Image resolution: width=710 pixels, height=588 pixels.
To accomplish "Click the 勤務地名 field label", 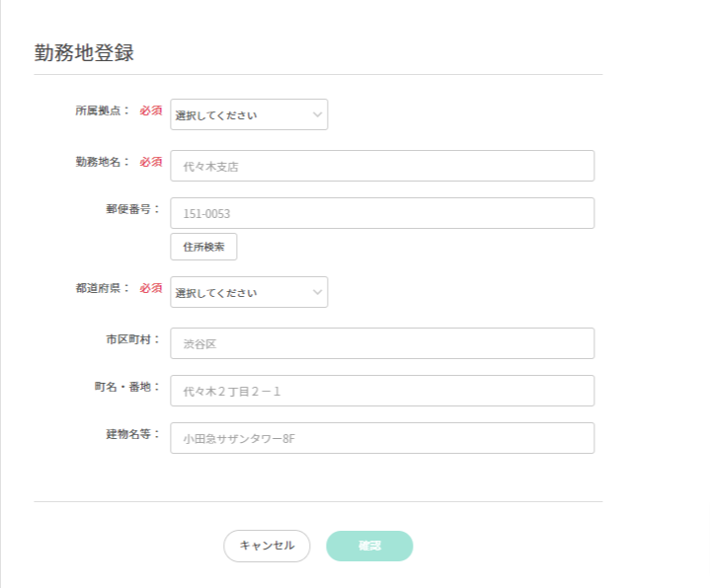I will click(x=102, y=162).
